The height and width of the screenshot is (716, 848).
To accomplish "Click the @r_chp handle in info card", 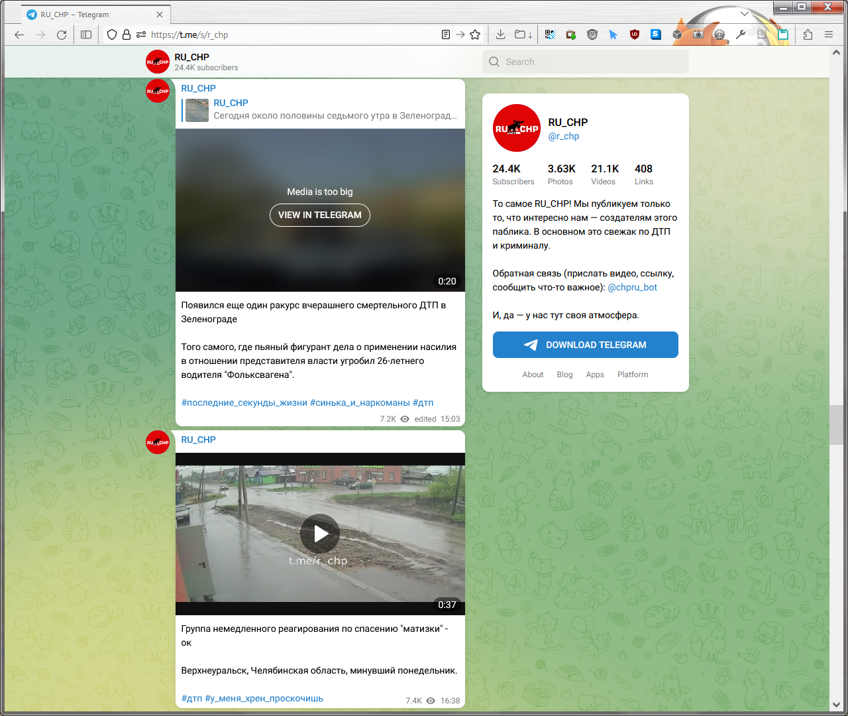I will pos(564,136).
